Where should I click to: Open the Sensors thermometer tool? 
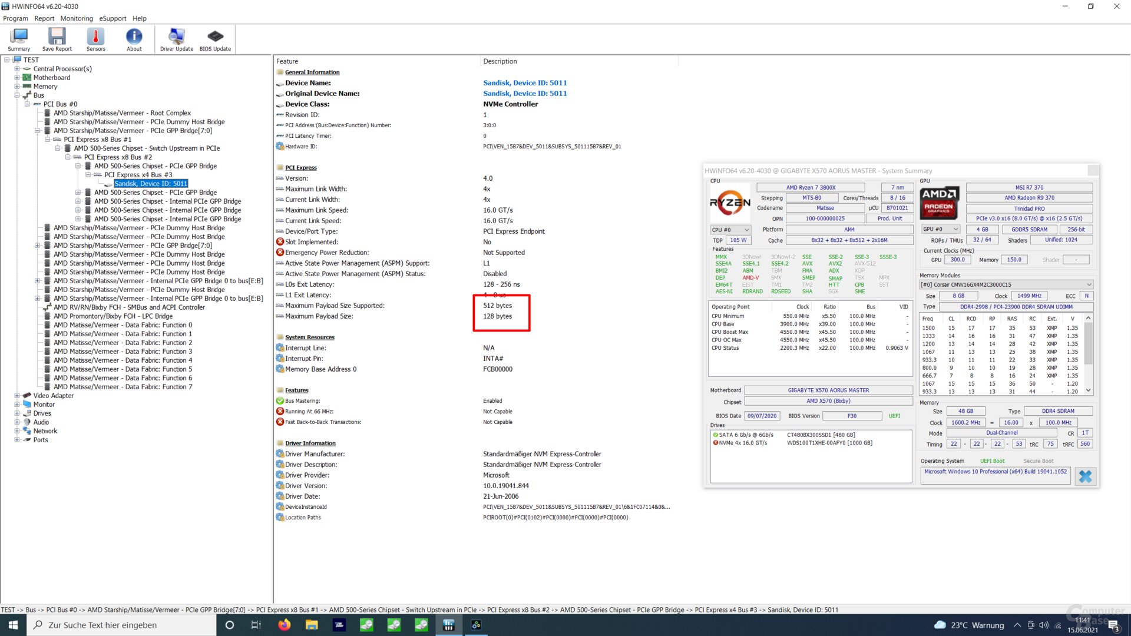95,39
